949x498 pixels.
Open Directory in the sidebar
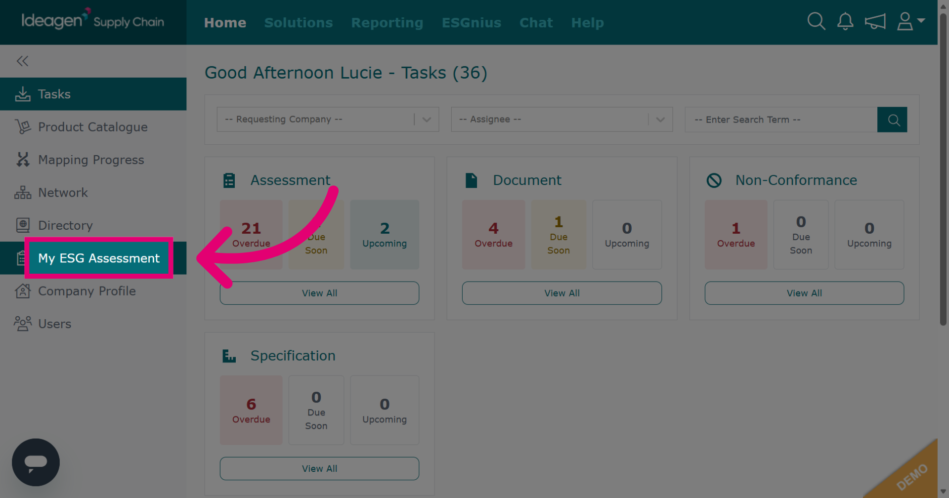coord(93,225)
